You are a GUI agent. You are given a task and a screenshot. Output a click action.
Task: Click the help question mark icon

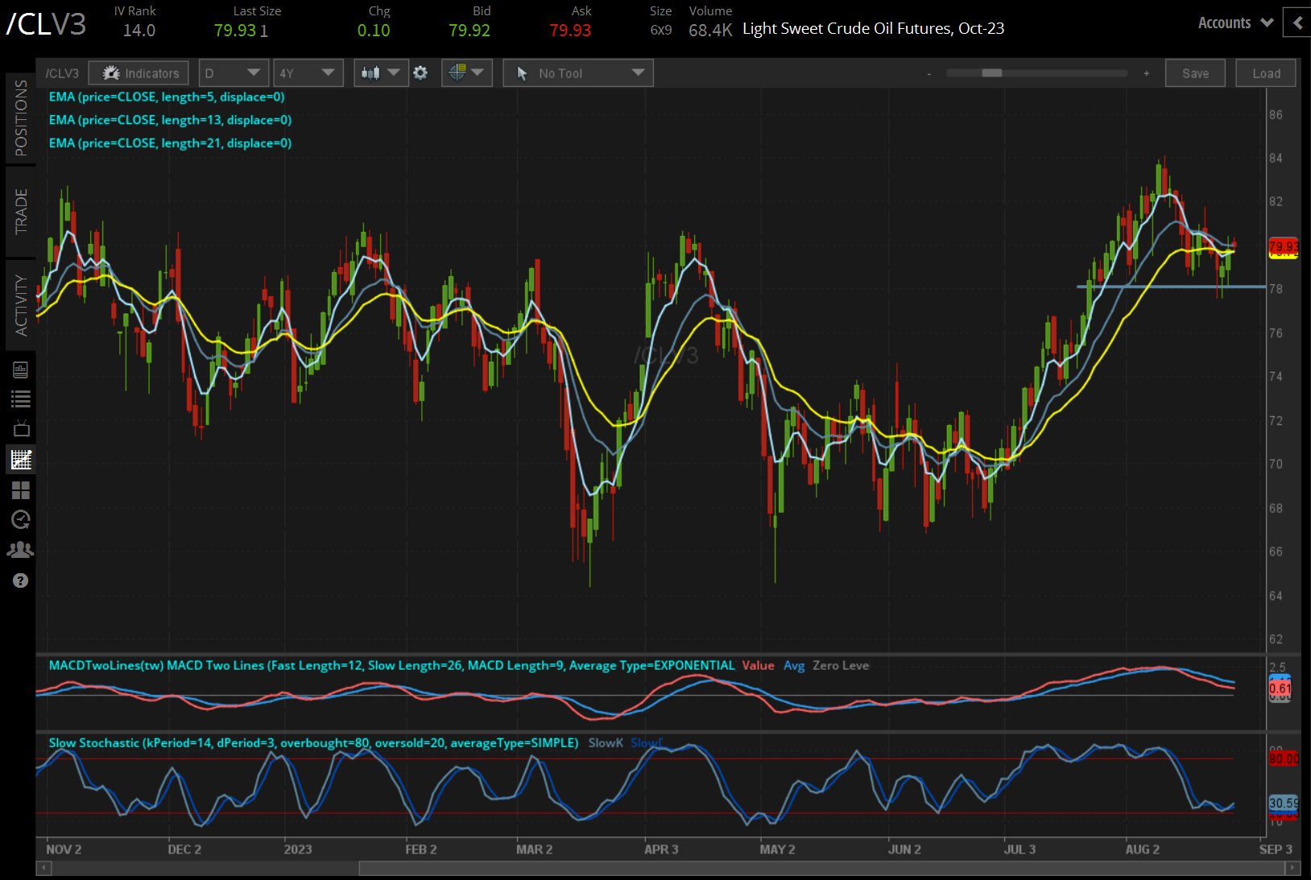click(21, 580)
